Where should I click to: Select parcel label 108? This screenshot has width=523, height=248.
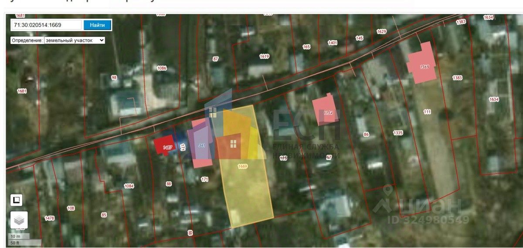(x=71, y=208)
